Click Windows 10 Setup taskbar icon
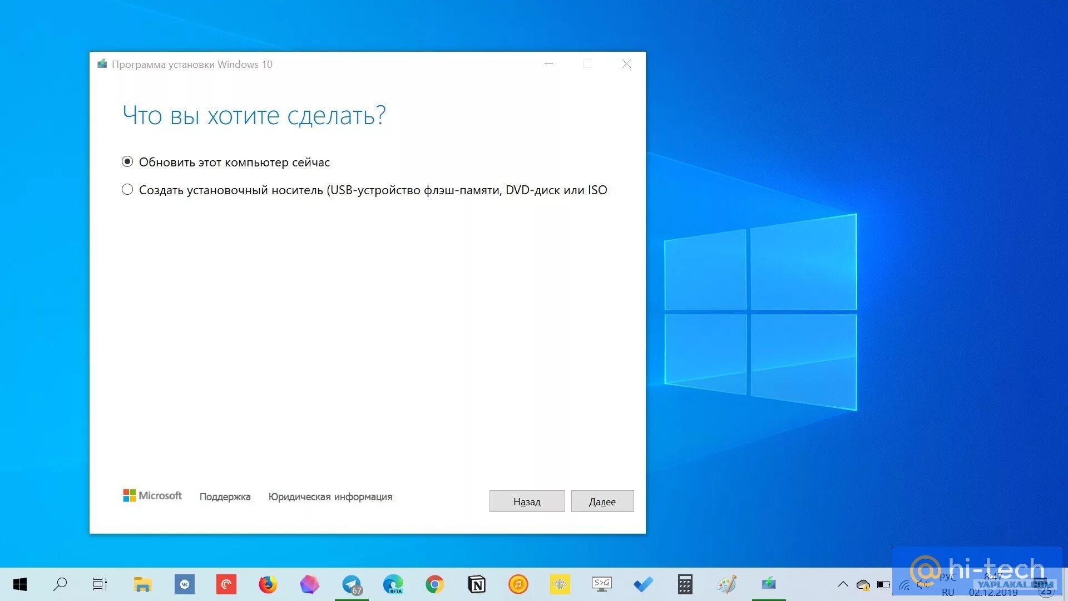The image size is (1068, 601). (769, 584)
